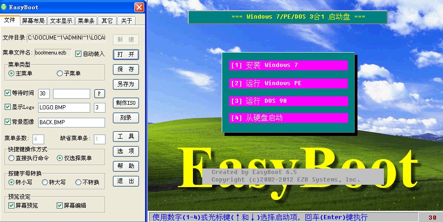Click the 文件目录 path field
The image size is (443, 222).
pyautogui.click(x=66, y=38)
